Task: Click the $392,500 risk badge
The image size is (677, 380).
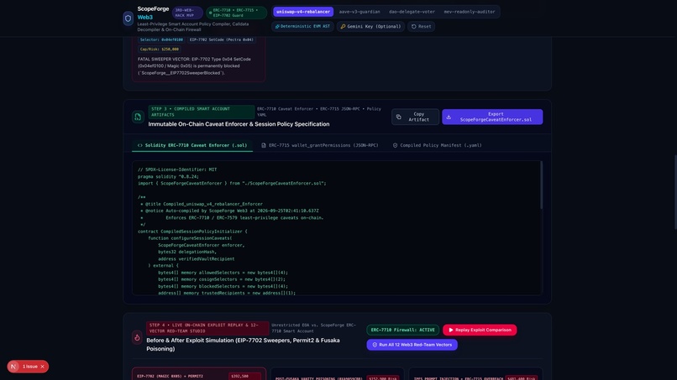Action: [x=244, y=376]
